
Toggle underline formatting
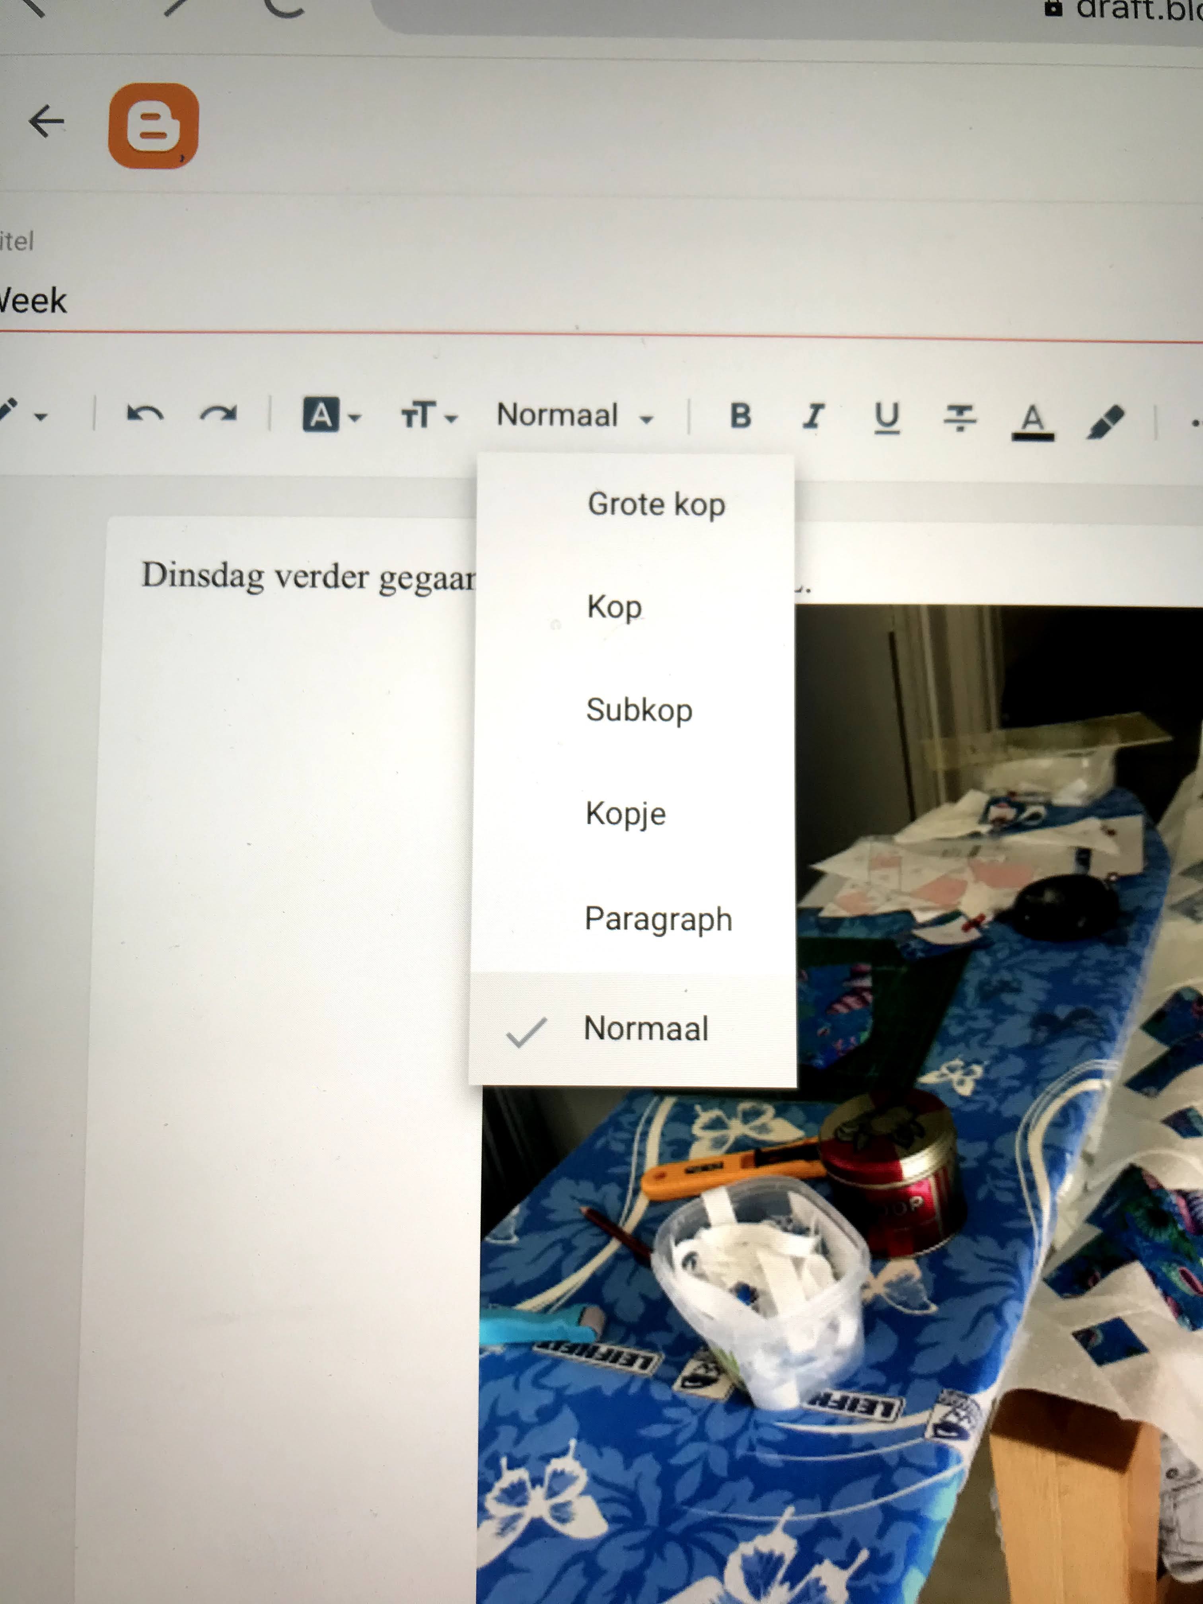click(x=886, y=418)
